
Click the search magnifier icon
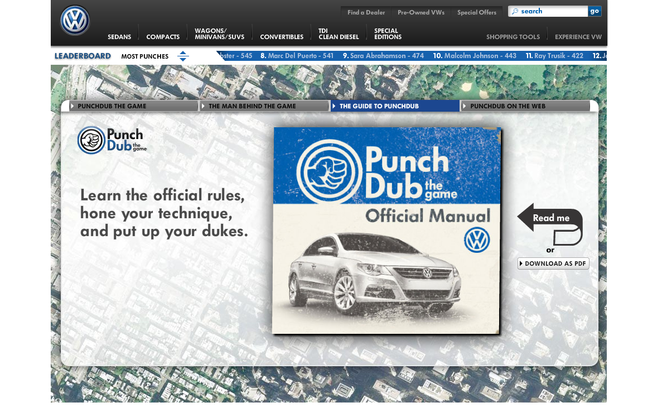click(x=515, y=11)
